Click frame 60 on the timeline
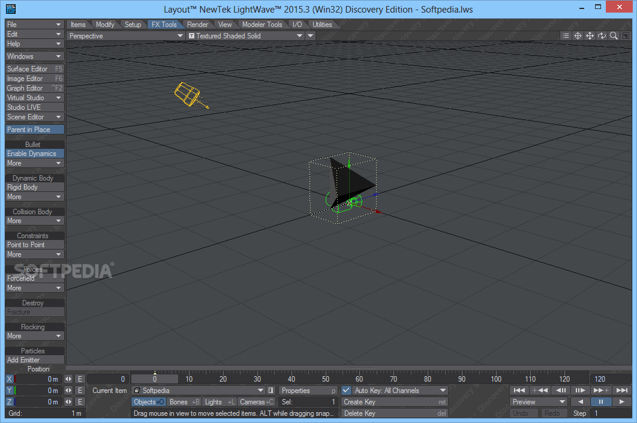 (359, 379)
